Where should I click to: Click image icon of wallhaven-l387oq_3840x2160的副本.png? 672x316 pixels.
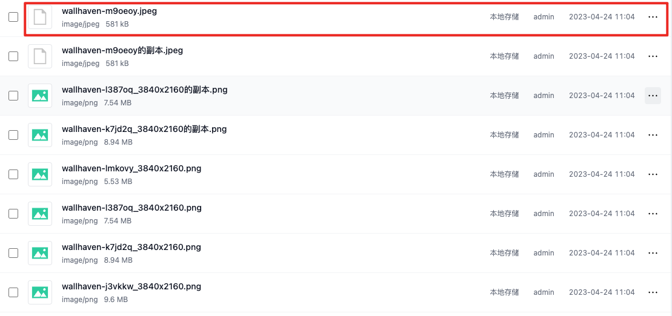pyautogui.click(x=40, y=96)
